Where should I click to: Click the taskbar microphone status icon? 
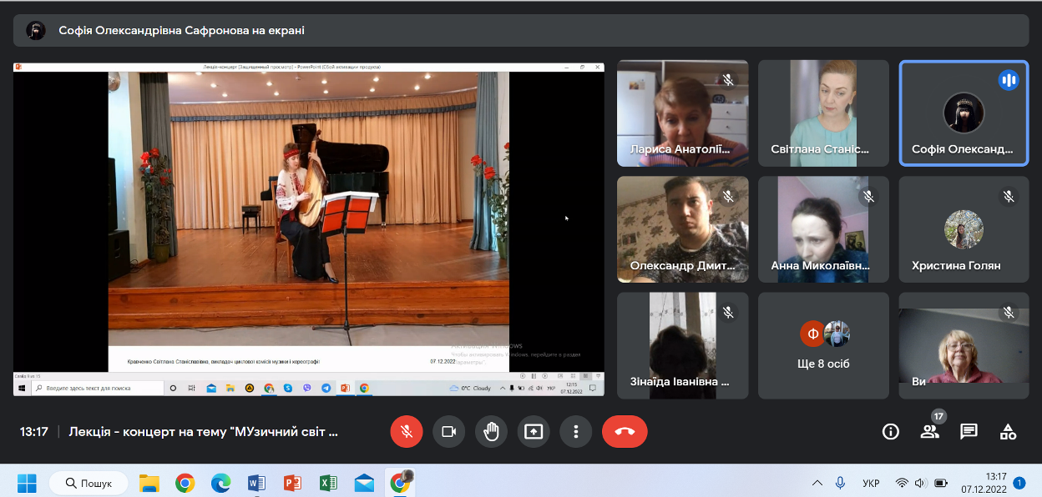[x=840, y=483]
